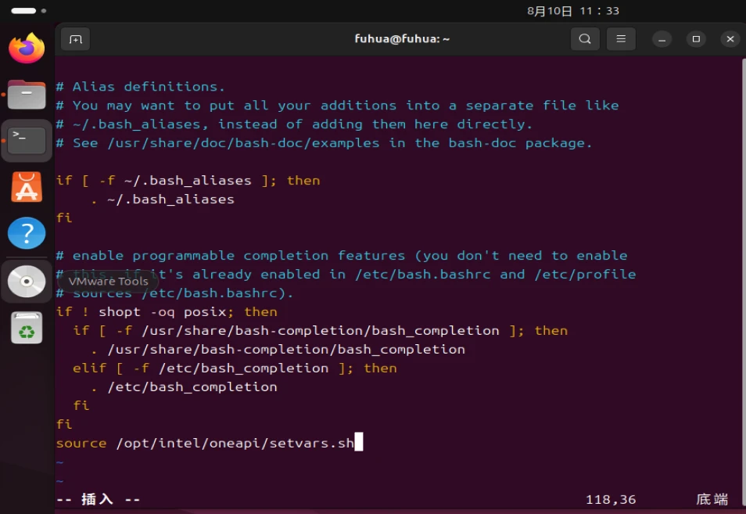Click the Terminal icon in the dock
Screen dimensions: 746x514
click(x=27, y=142)
